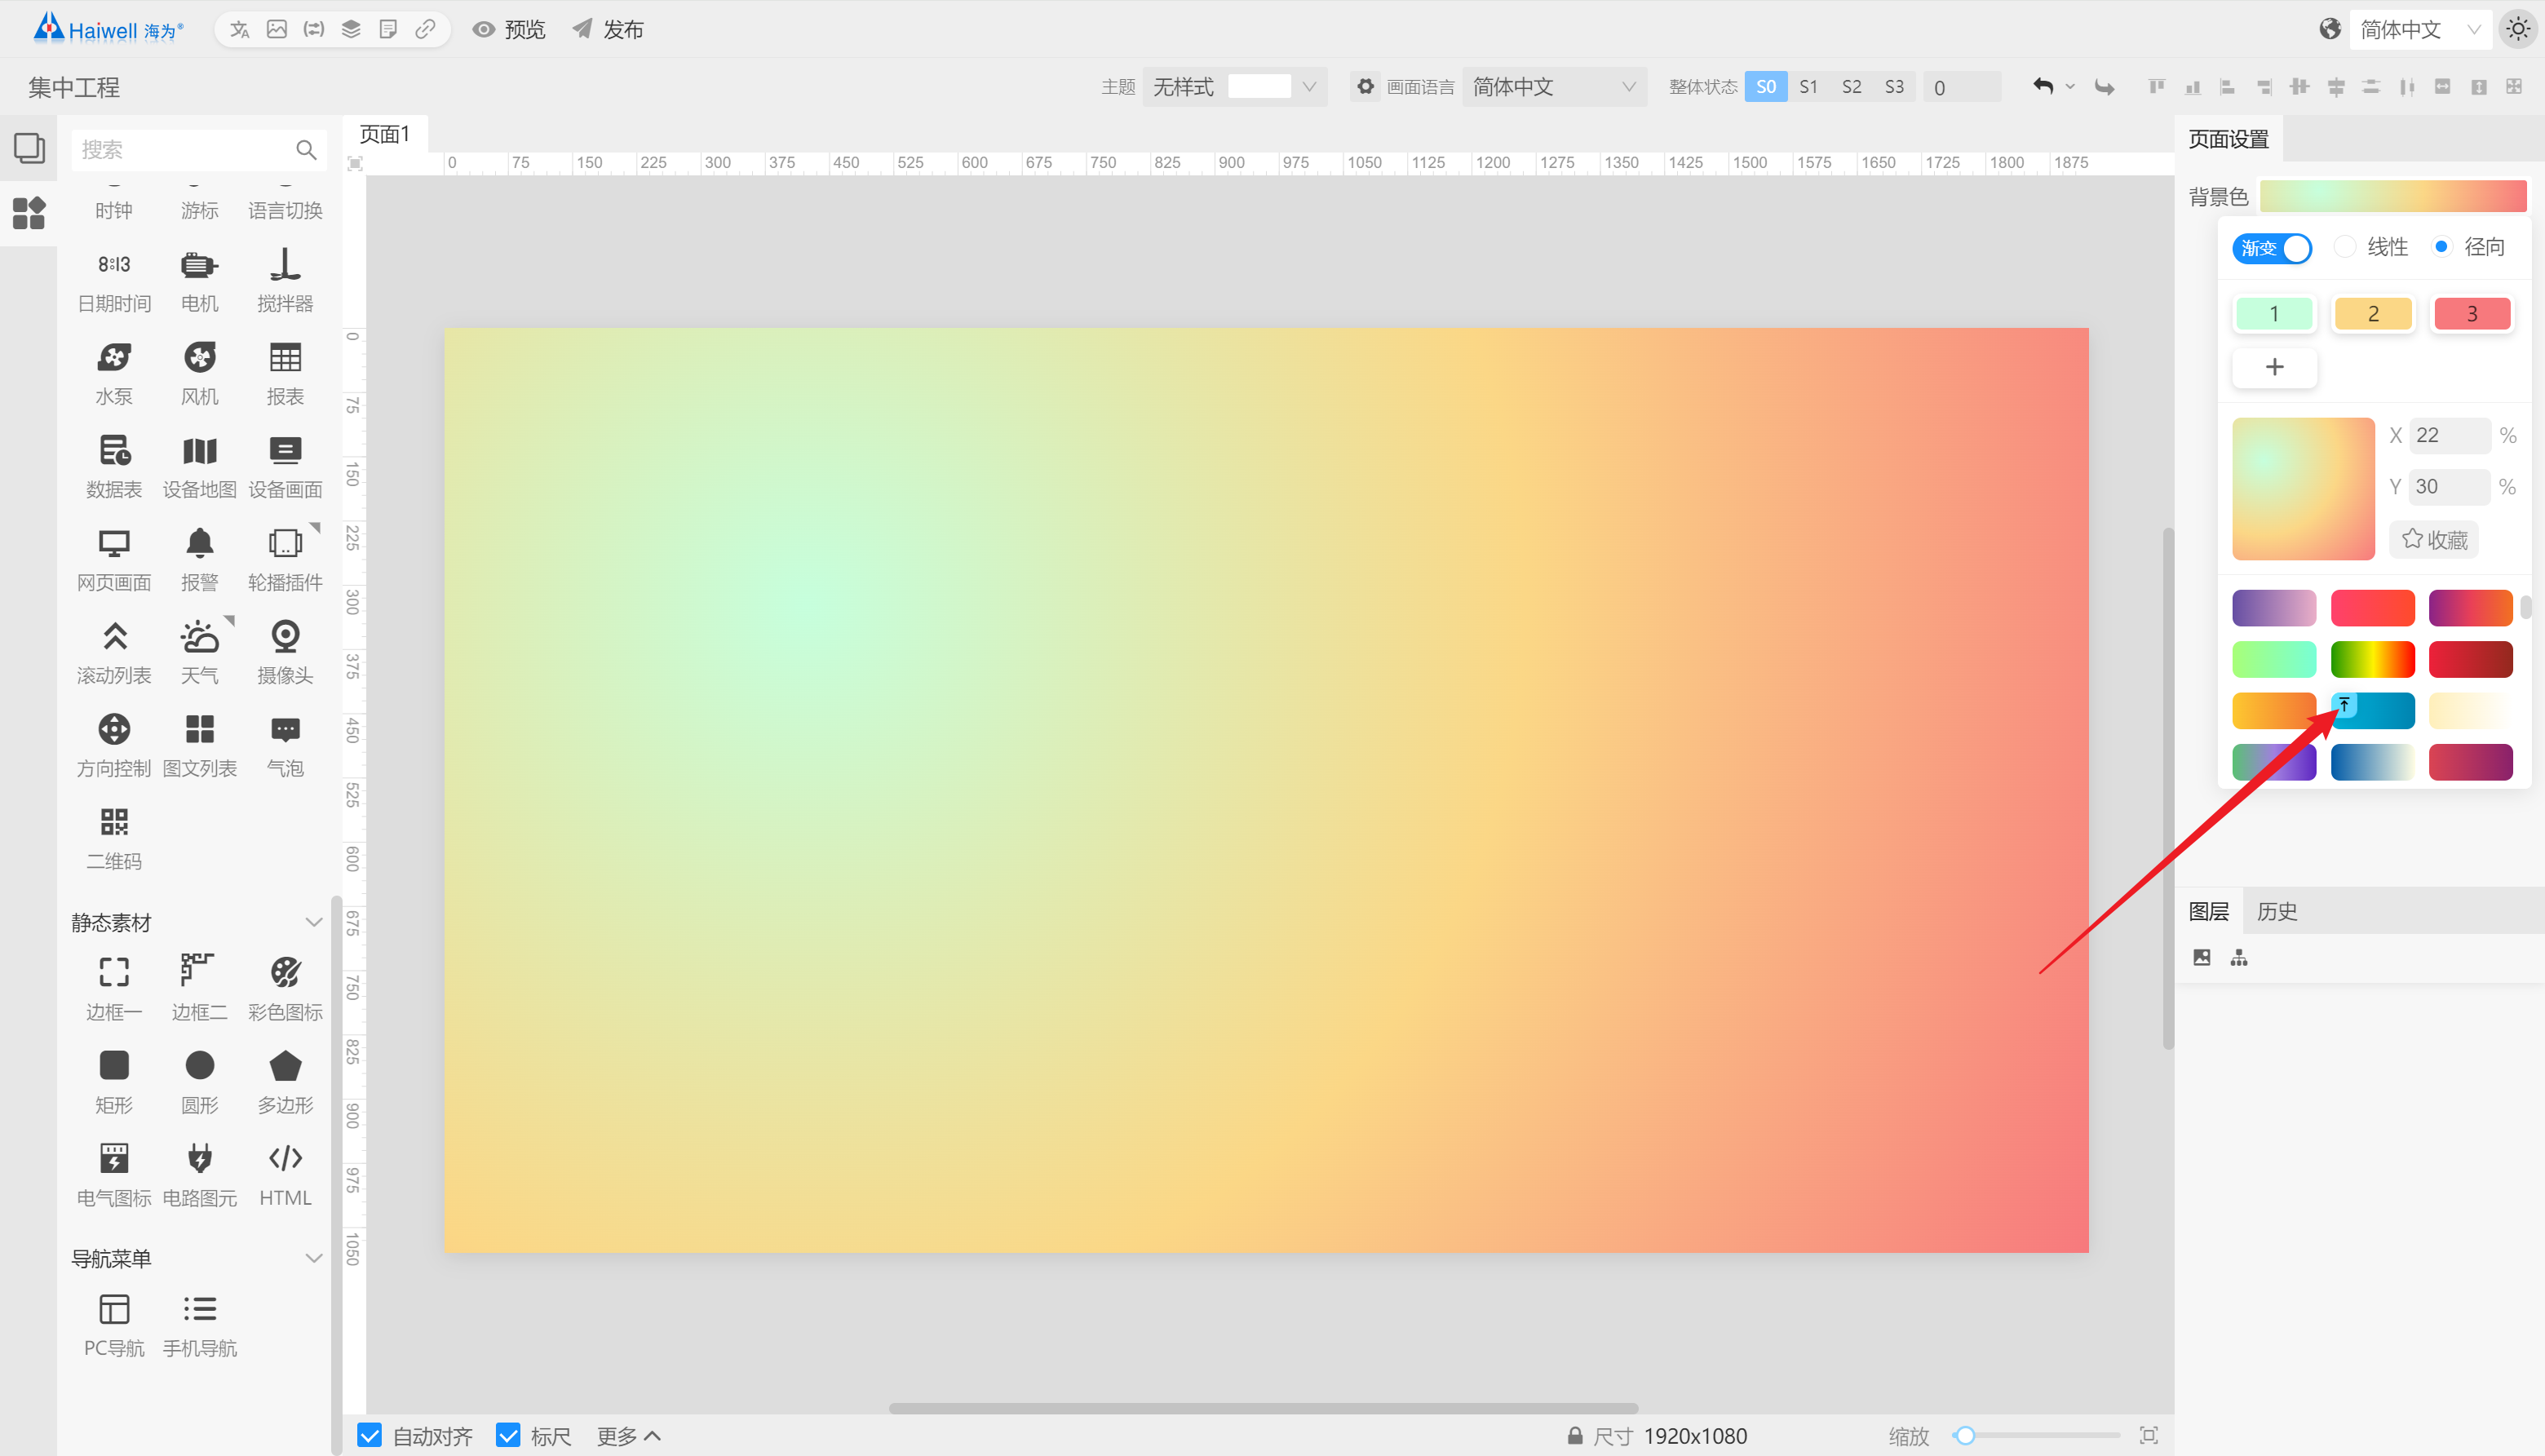The width and height of the screenshot is (2545, 1456).
Task: Open the 图层 layers tab
Action: click(x=2209, y=911)
